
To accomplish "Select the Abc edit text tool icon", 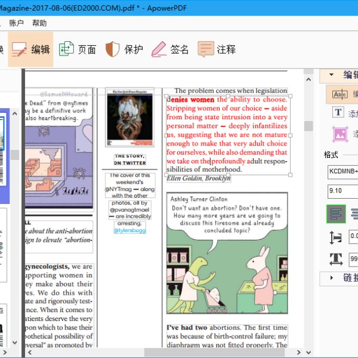I will coord(340,94).
